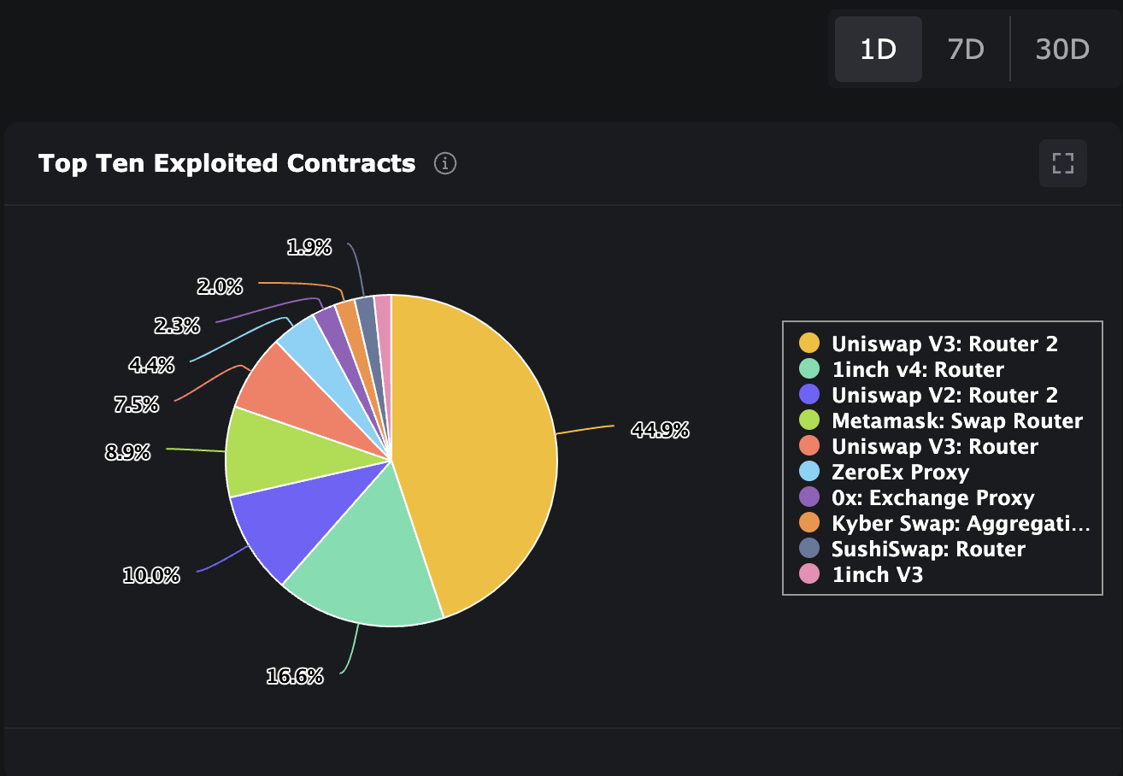Toggle Uniswap V2: Router 2 legend entry

[928, 395]
